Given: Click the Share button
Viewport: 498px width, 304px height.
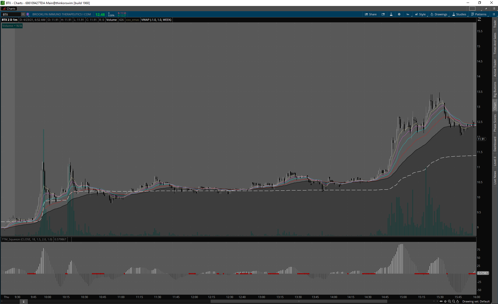Looking at the screenshot, I should [x=371, y=14].
